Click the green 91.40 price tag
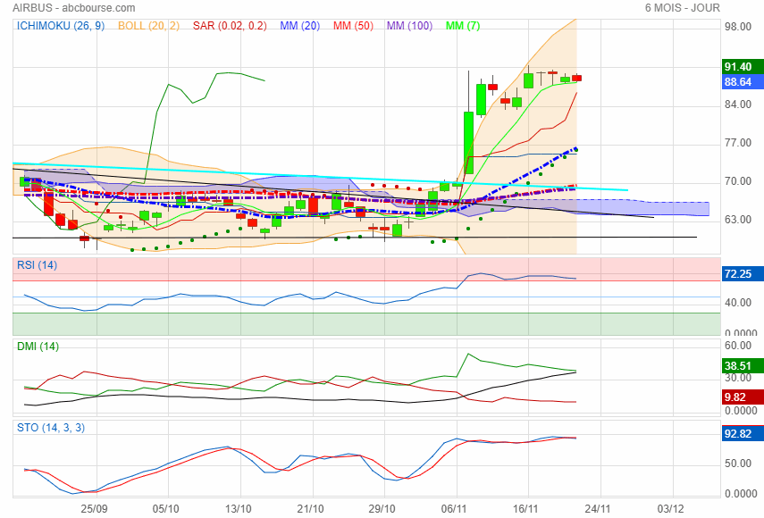764x518 pixels. 743,67
